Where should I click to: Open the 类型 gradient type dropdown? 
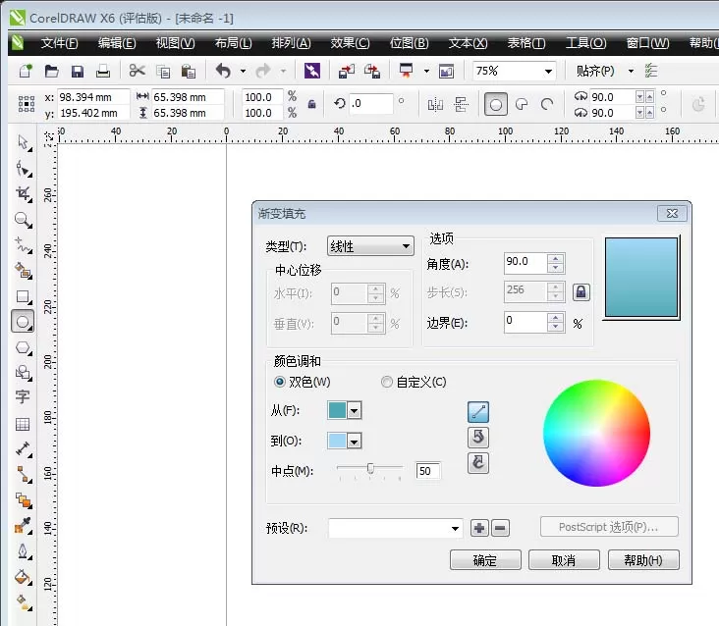(370, 246)
